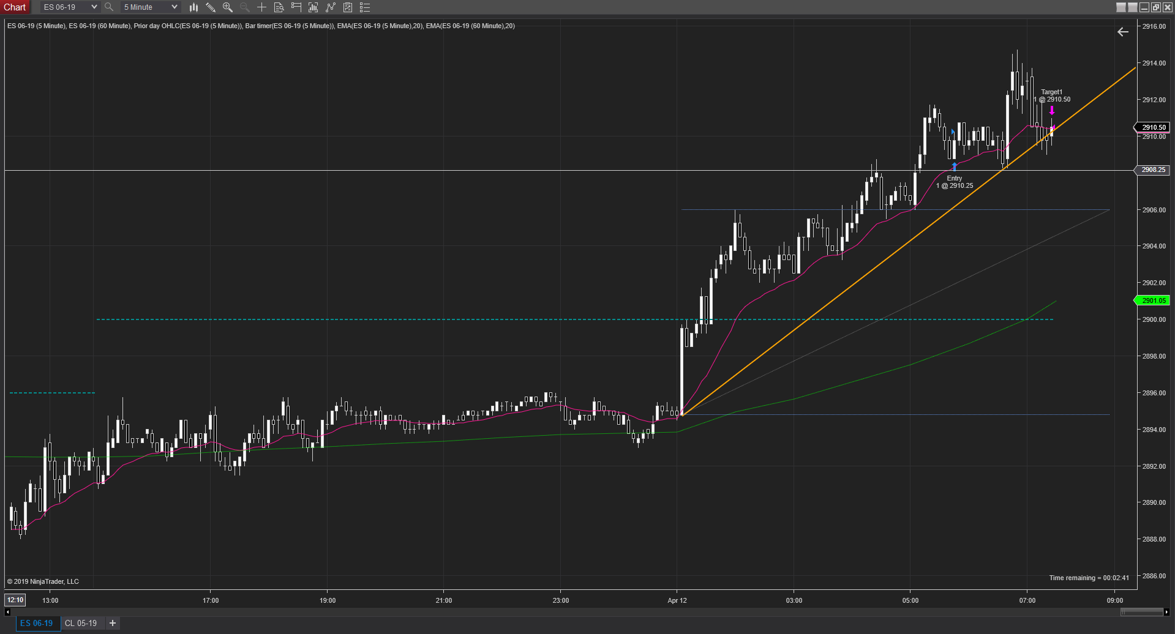Viewport: 1175px width, 634px height.
Task: Click the 2916.00 price axis label
Action: pyautogui.click(x=1154, y=26)
